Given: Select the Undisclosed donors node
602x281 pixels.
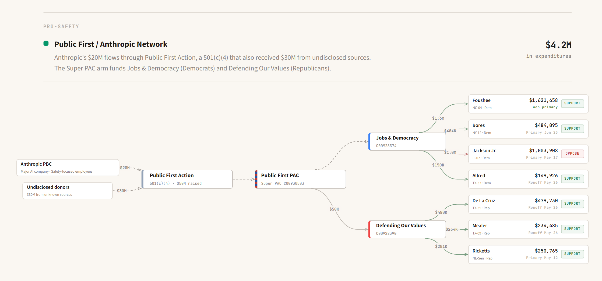Looking at the screenshot, I should tap(68, 191).
